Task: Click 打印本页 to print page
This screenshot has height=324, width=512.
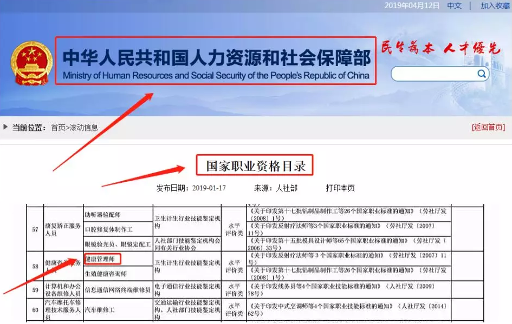Action: click(x=340, y=188)
